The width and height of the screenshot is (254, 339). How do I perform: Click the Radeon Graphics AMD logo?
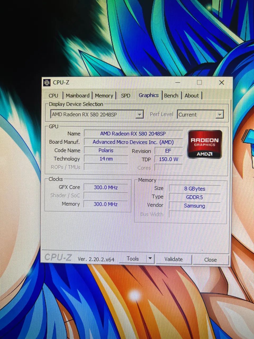tap(205, 144)
